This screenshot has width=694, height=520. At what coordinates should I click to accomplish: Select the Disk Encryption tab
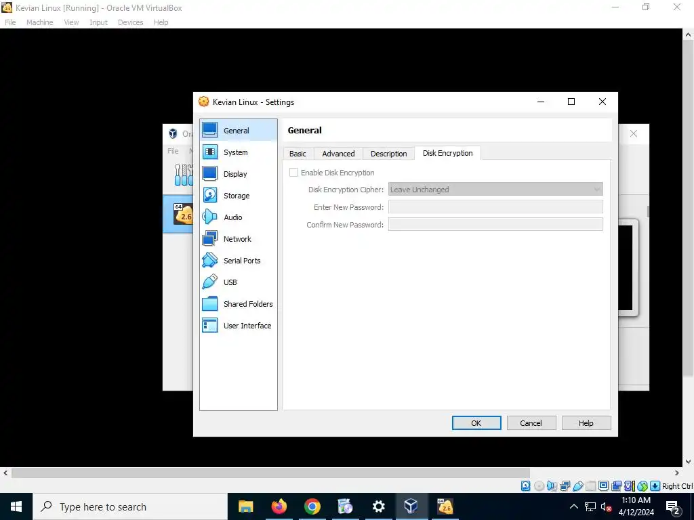(x=447, y=153)
